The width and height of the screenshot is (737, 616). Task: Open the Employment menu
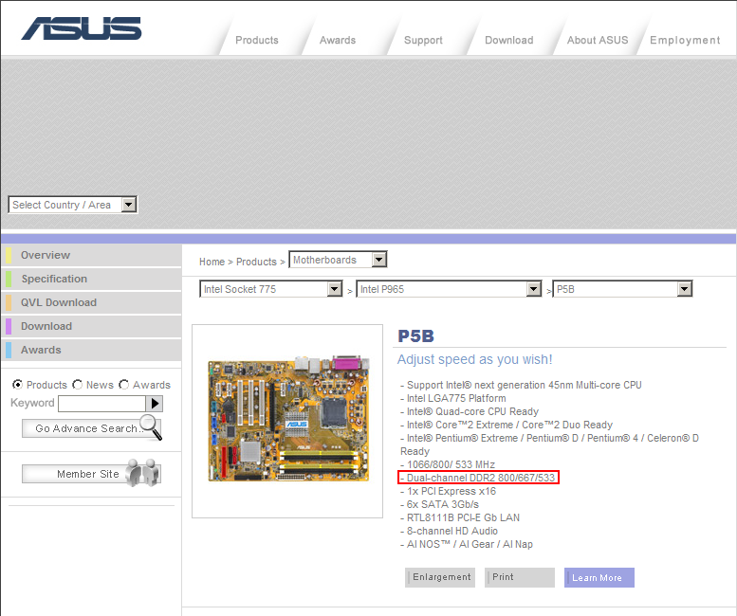click(685, 41)
